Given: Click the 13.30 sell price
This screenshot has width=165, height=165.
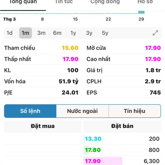Looking at the screenshot, I should pos(93,139).
